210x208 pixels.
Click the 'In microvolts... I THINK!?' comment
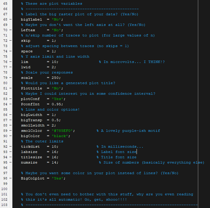coord(132,62)
